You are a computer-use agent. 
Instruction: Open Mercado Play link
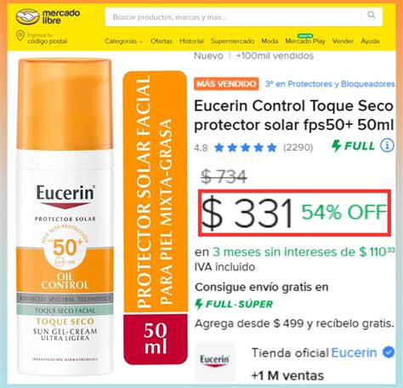(305, 41)
